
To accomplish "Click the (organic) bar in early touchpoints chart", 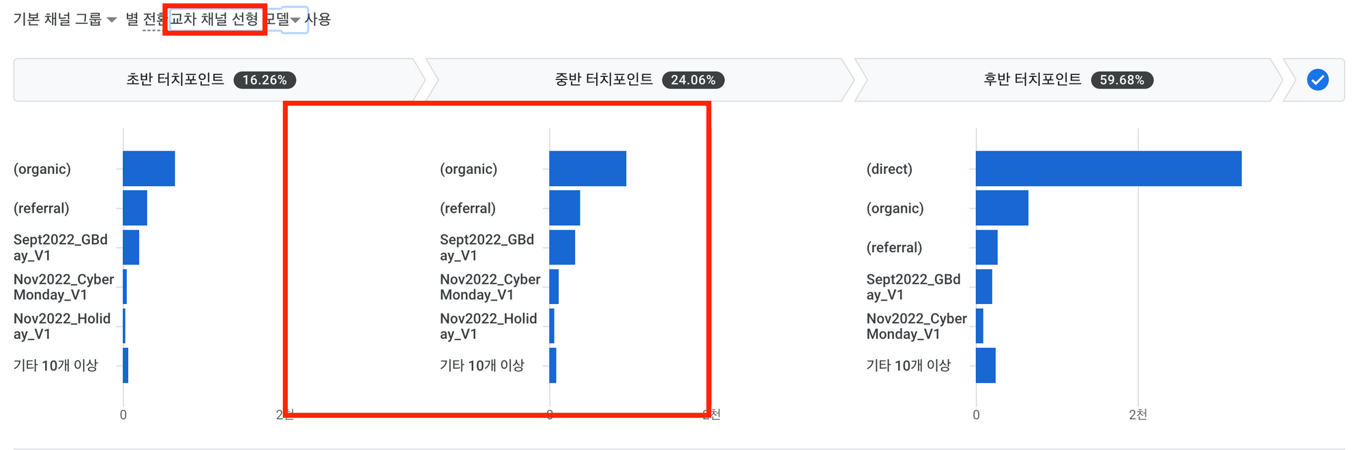I will 149,168.
